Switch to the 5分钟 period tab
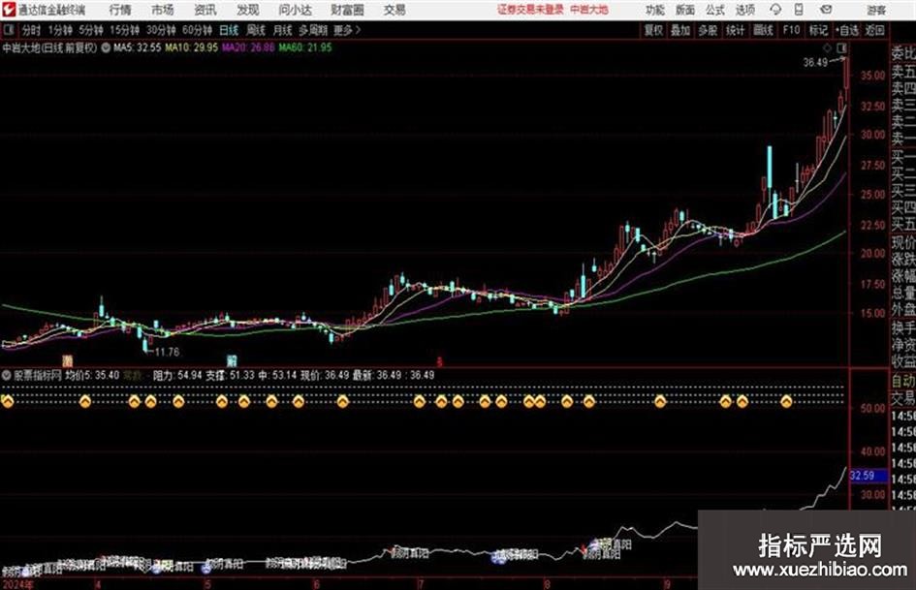The height and width of the screenshot is (590, 916). click(91, 30)
